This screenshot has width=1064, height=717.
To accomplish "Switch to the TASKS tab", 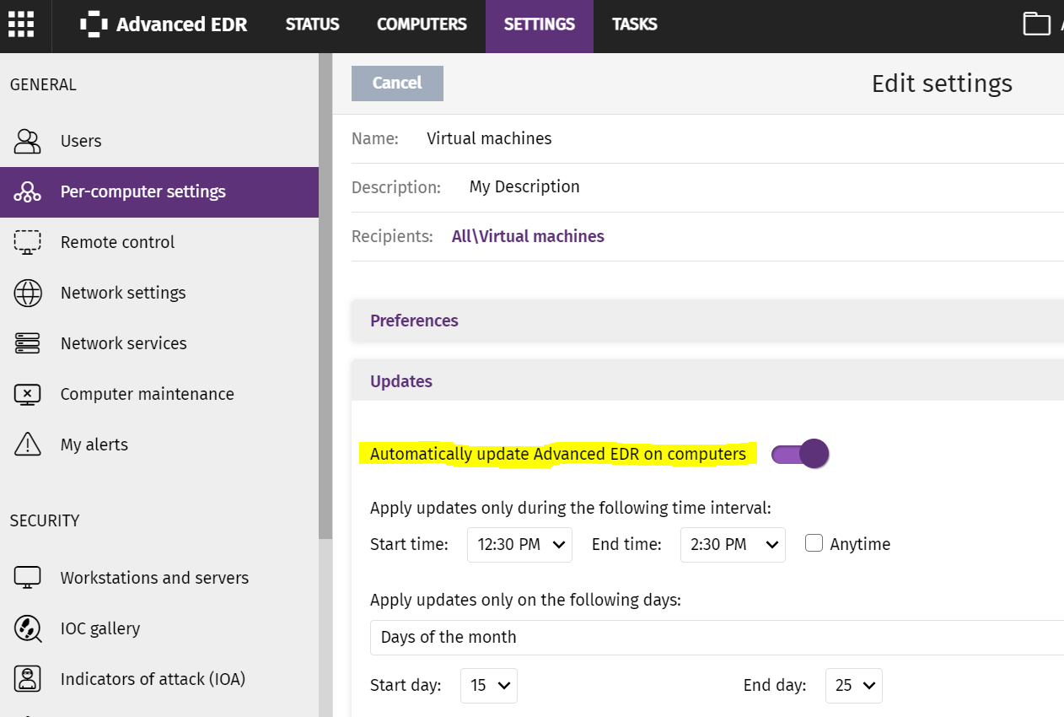I will click(x=635, y=24).
